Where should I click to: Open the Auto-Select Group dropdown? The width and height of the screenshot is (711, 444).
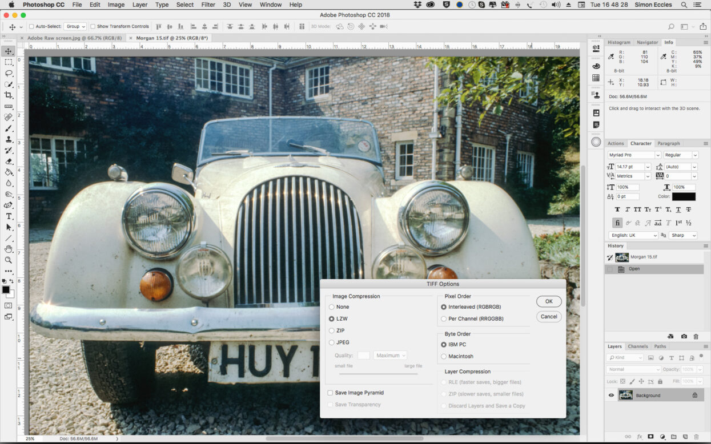(75, 26)
